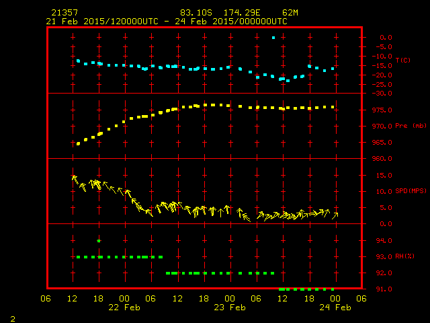Viewport: 430px width, 323px height.
Task: Click the 94.0 humidity tick value
Action: tap(384, 241)
